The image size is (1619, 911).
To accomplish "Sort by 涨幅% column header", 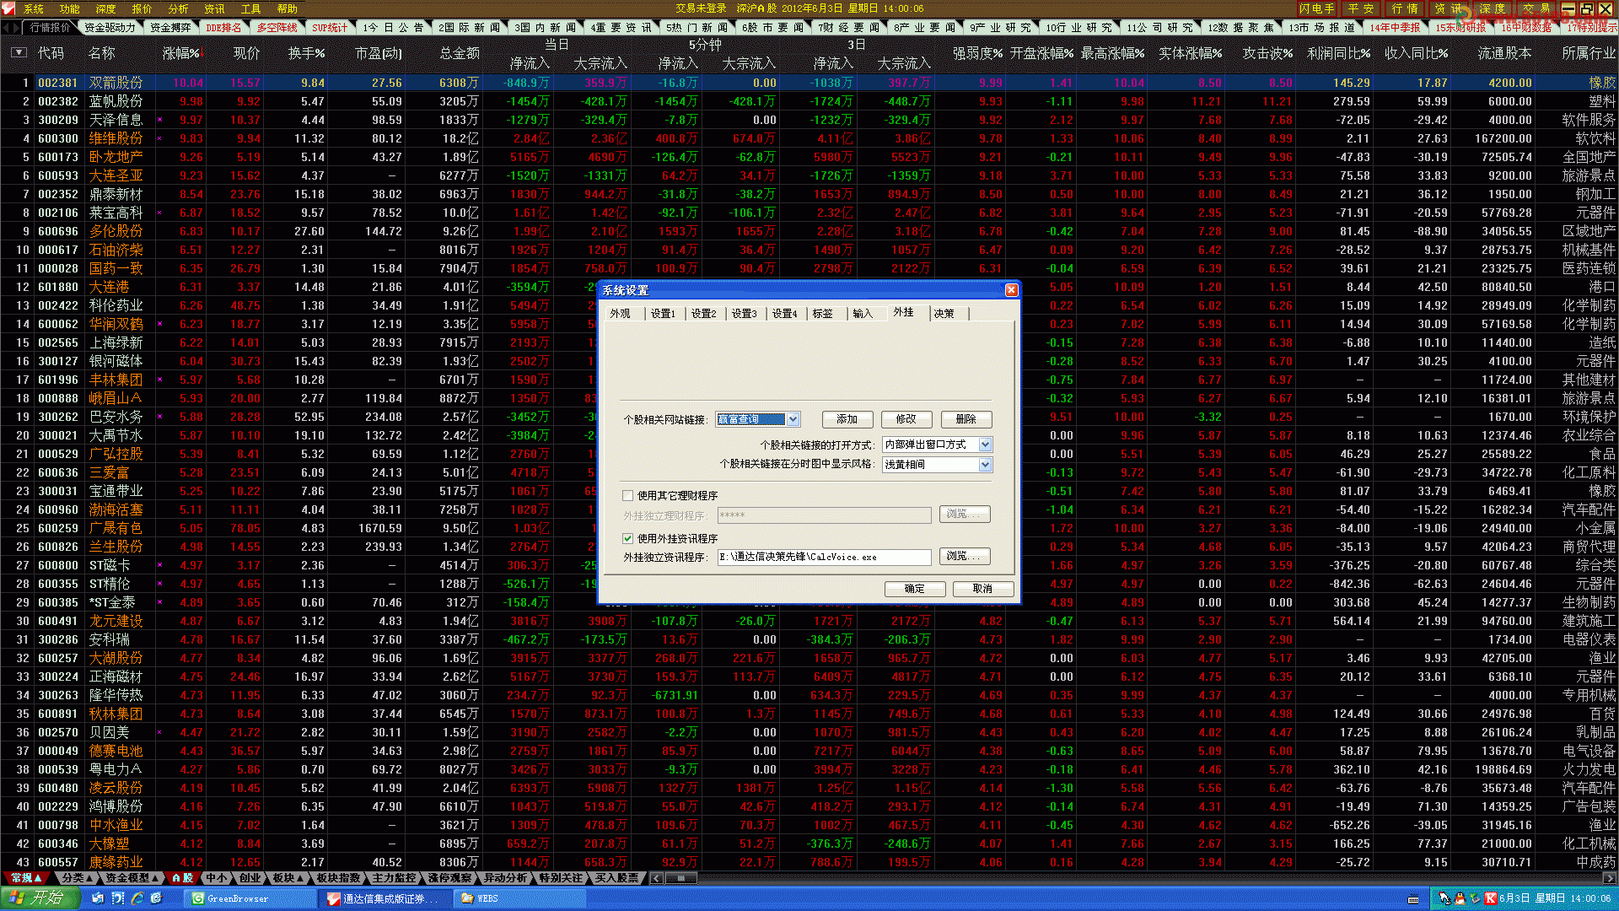I will pos(183,52).
